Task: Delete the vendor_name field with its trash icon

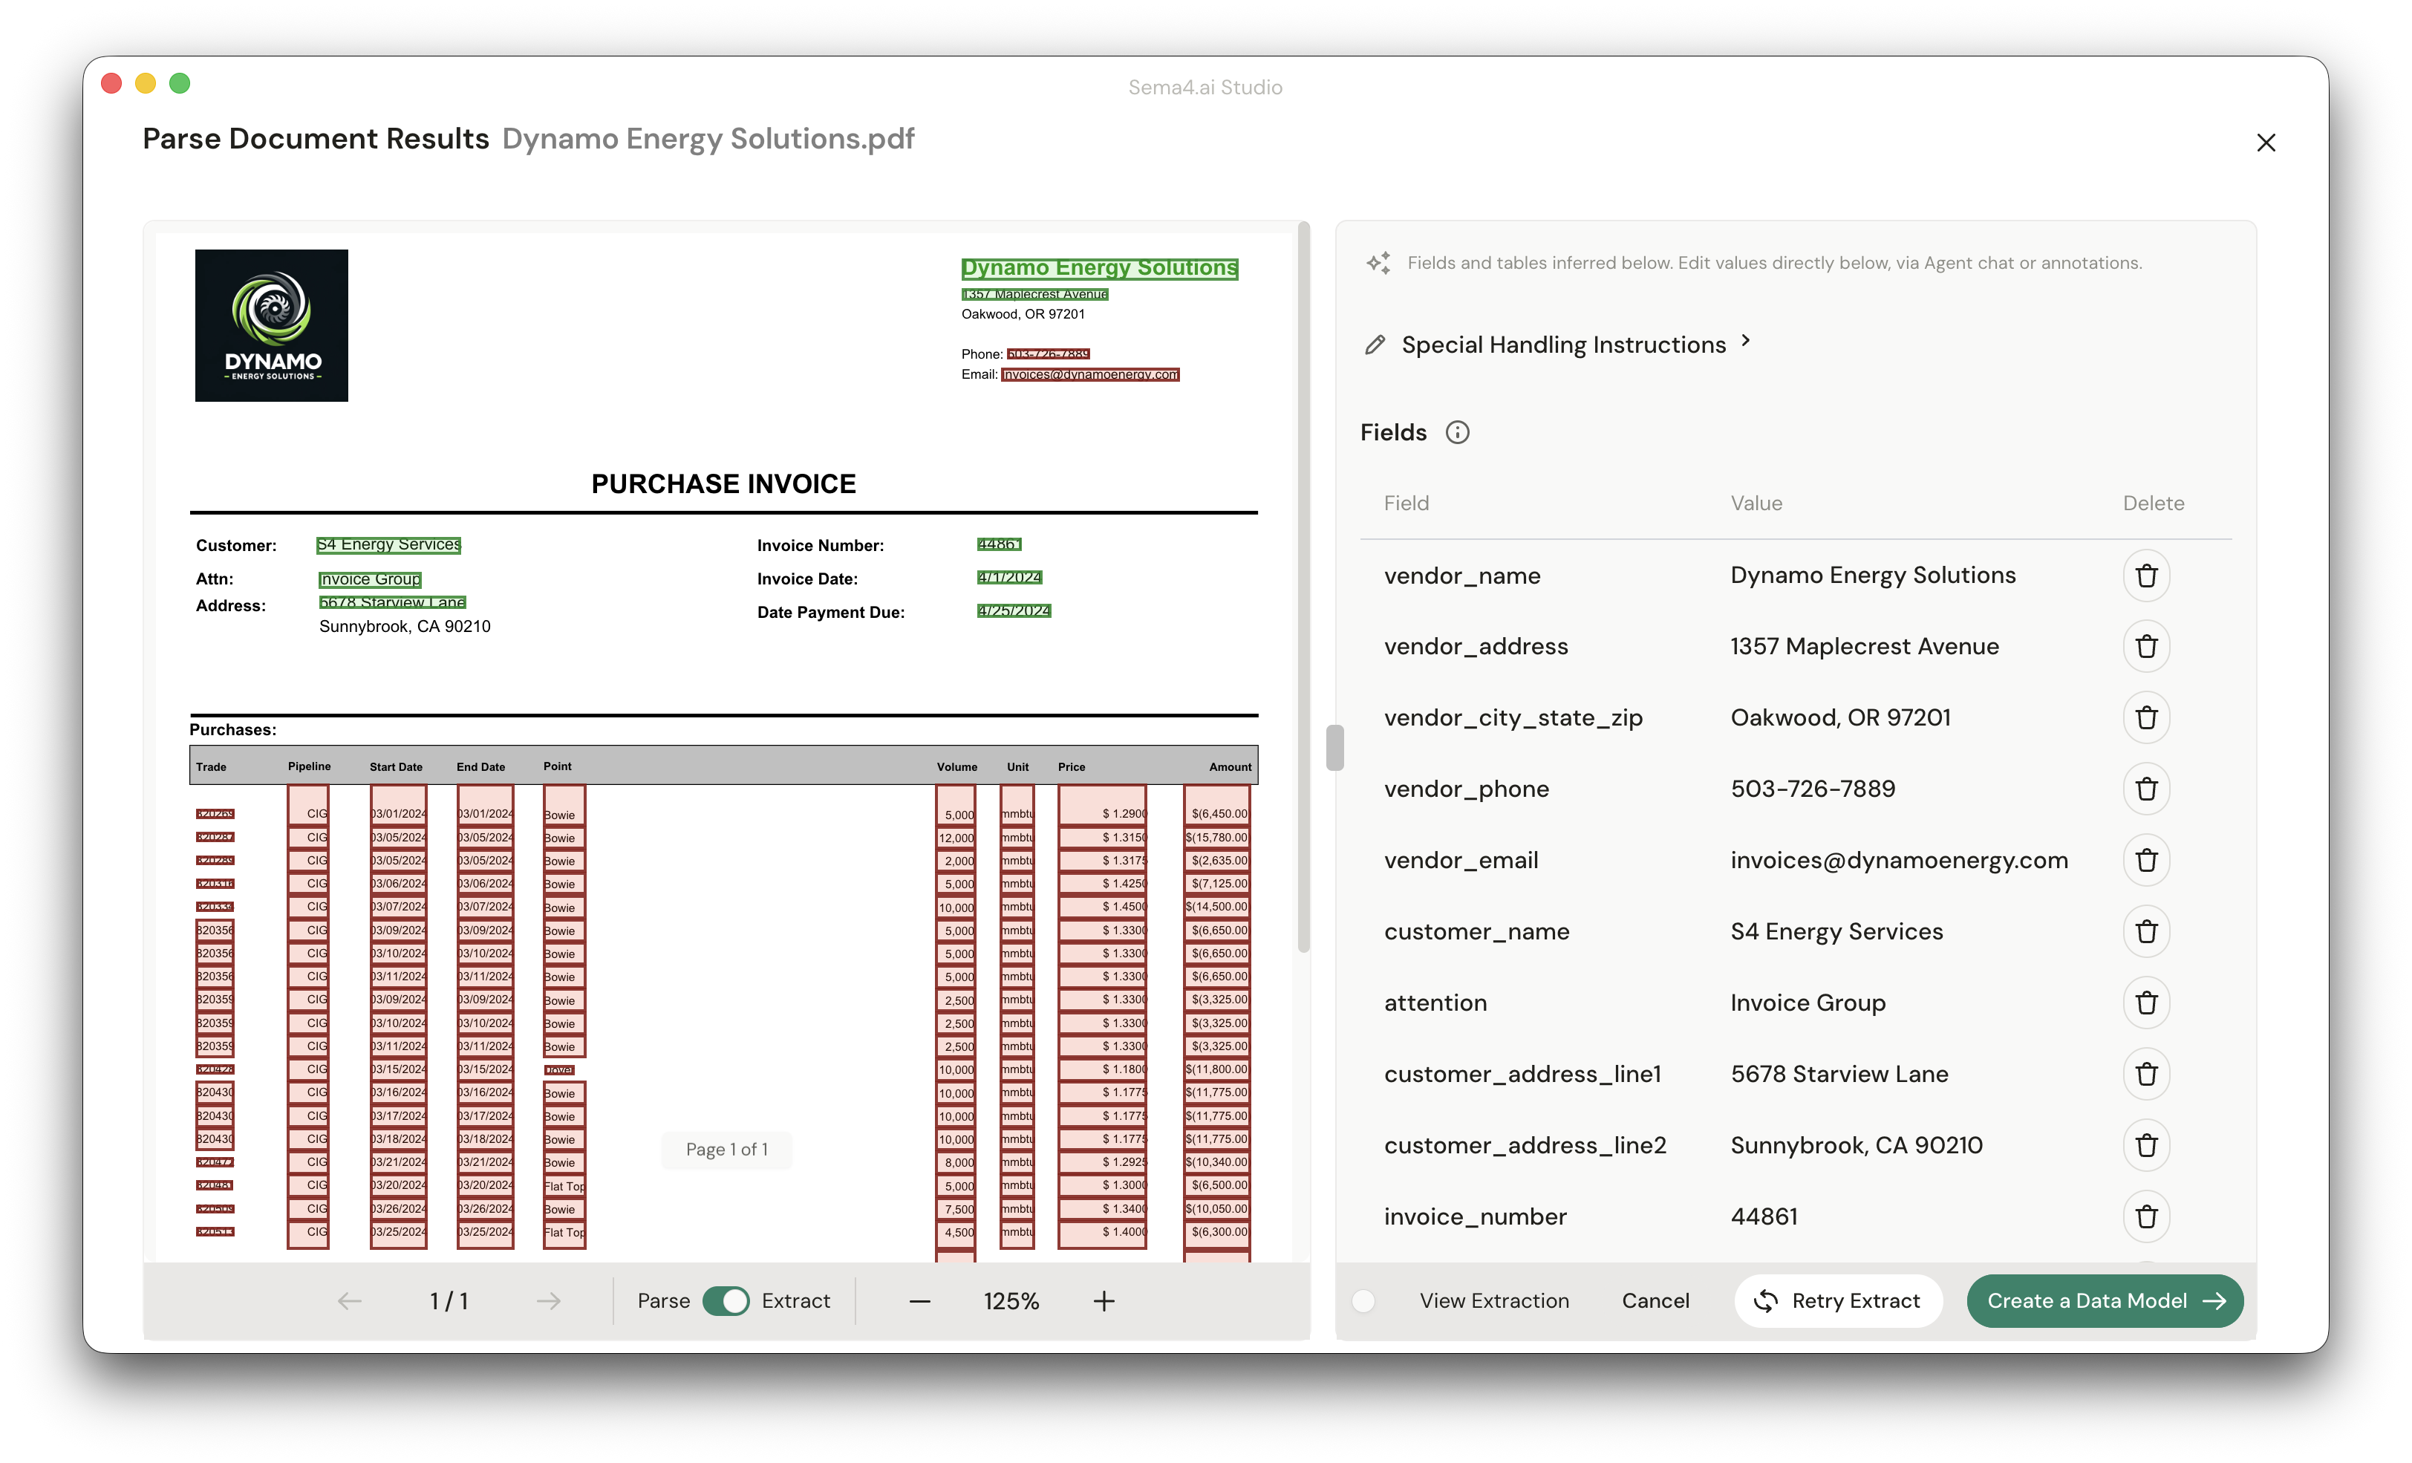Action: pyautogui.click(x=2147, y=576)
